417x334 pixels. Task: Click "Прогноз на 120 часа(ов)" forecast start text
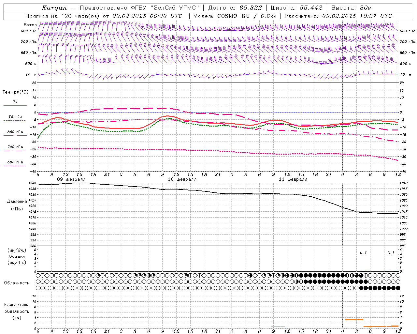click(63, 16)
